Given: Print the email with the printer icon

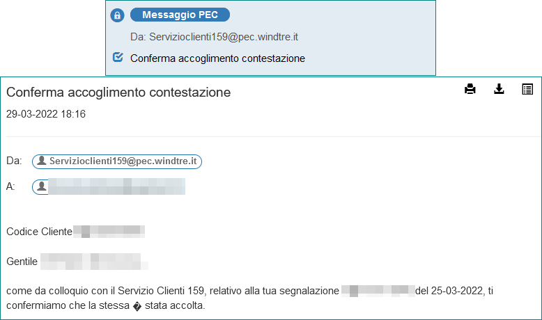Looking at the screenshot, I should pos(470,89).
